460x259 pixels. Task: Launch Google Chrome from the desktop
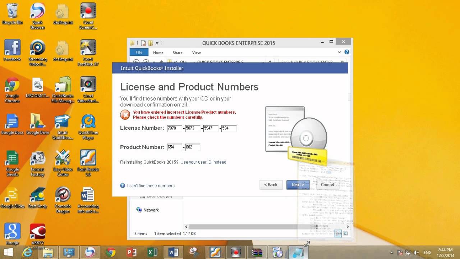(12, 90)
